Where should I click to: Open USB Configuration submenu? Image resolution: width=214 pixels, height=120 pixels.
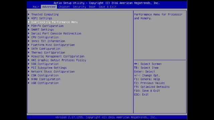45,83
